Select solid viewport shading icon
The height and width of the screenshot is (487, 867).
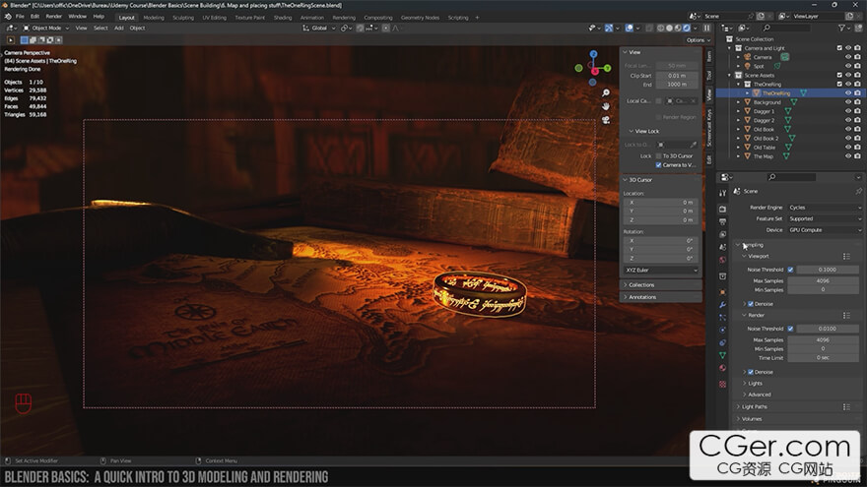tap(669, 28)
